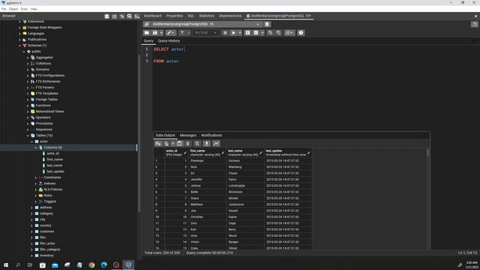The height and width of the screenshot is (270, 480).
Task: Open the Save File dropdown arrow
Action: (x=161, y=33)
